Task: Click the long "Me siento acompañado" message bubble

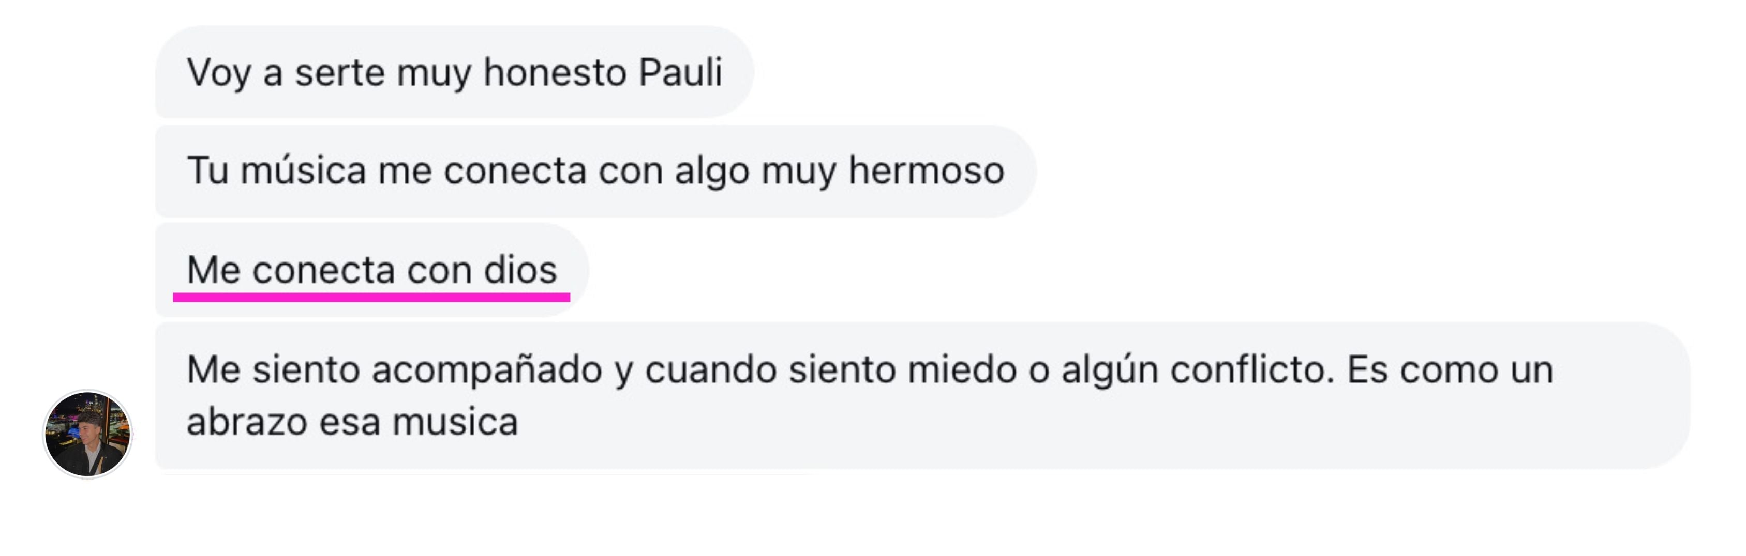Action: (x=922, y=395)
